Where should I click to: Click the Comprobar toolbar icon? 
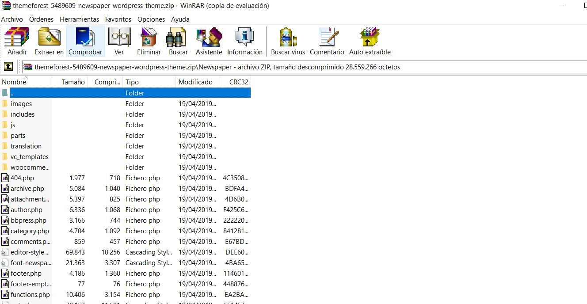click(x=85, y=37)
